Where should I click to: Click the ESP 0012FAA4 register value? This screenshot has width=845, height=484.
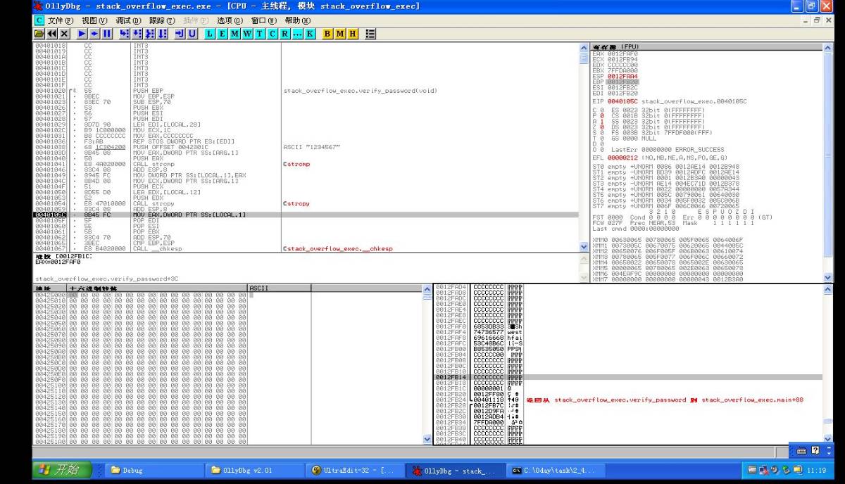(x=622, y=76)
